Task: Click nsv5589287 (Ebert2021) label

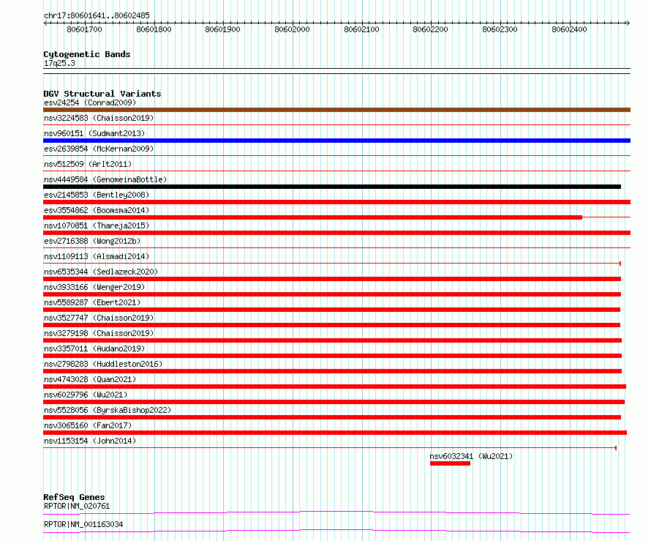Action: click(92, 302)
